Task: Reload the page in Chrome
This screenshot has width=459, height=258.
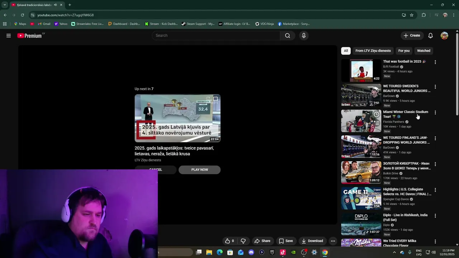Action: (22, 15)
